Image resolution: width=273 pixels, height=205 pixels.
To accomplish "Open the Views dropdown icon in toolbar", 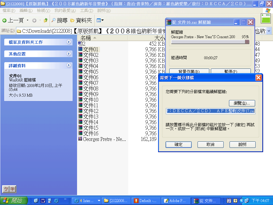I will coord(100,20).
